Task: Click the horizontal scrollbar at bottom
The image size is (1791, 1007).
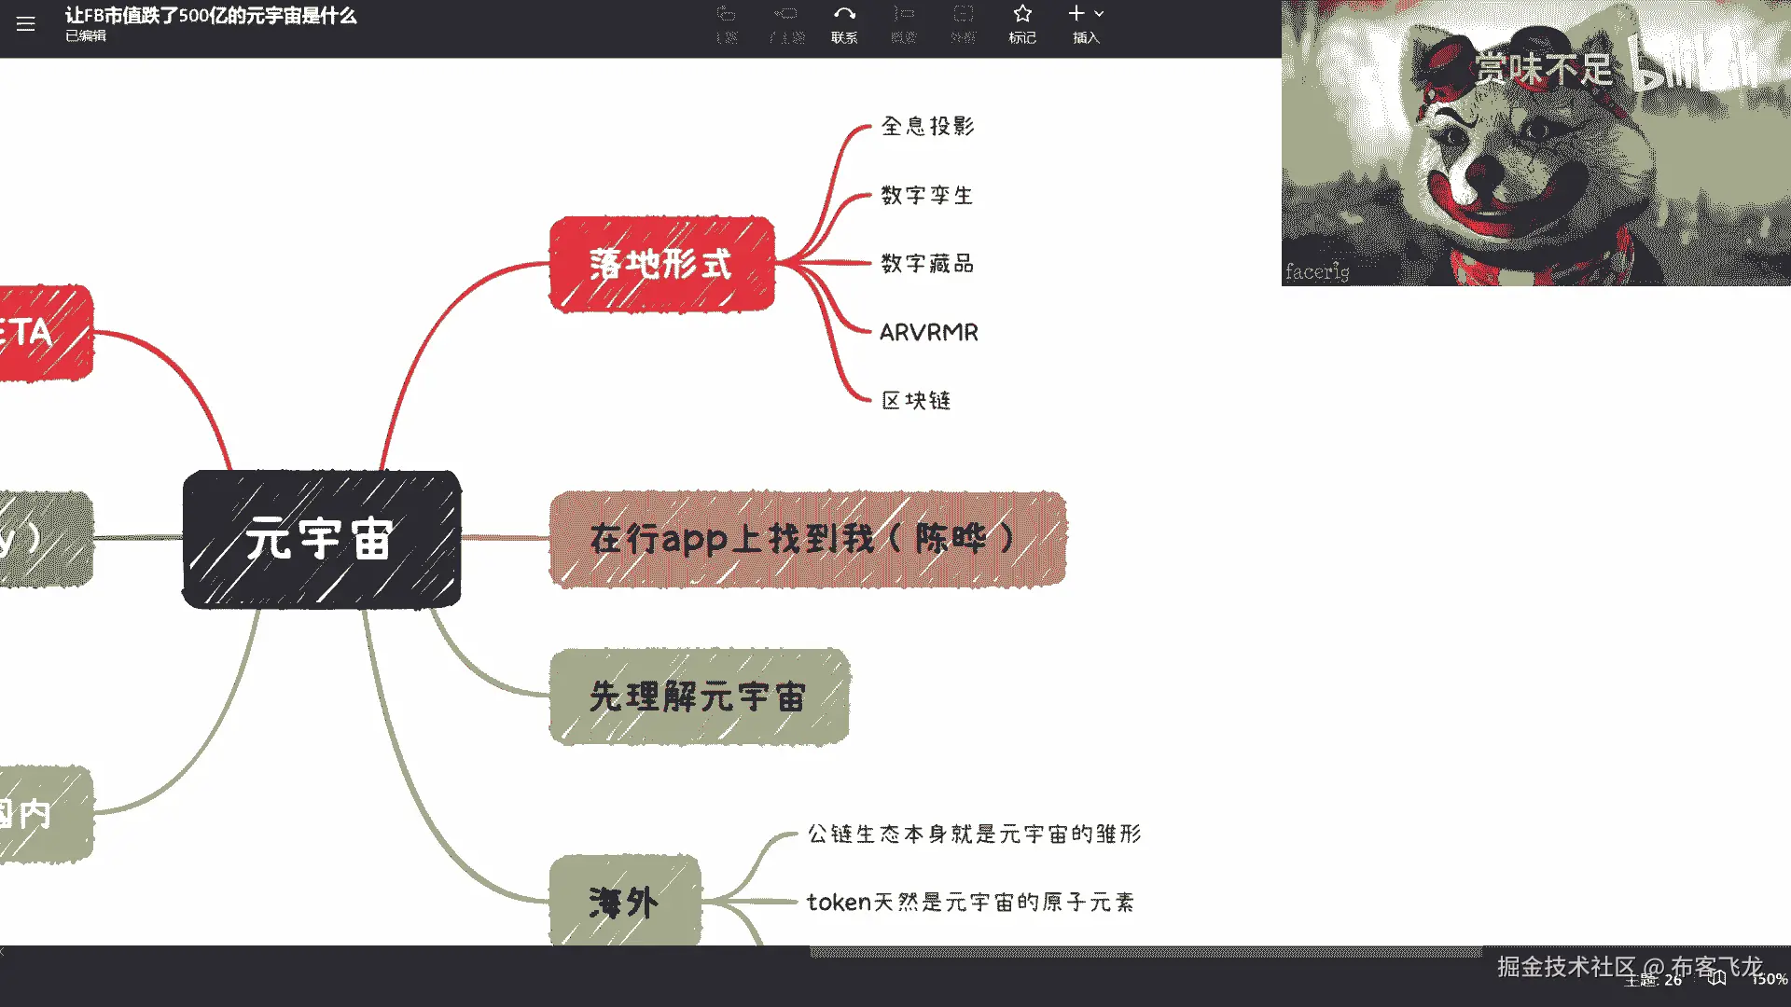Action: [x=1145, y=952]
